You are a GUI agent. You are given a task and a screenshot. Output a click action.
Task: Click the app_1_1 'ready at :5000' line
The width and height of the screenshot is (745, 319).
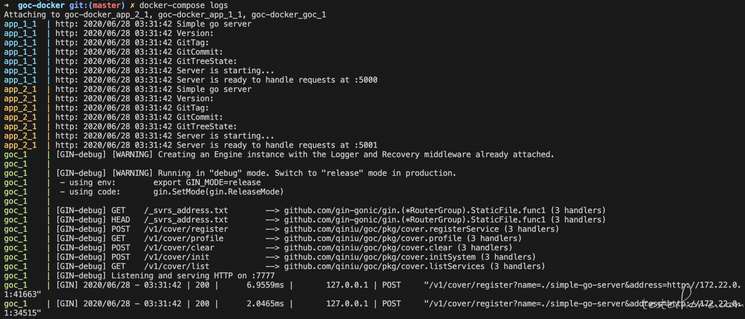[216, 80]
